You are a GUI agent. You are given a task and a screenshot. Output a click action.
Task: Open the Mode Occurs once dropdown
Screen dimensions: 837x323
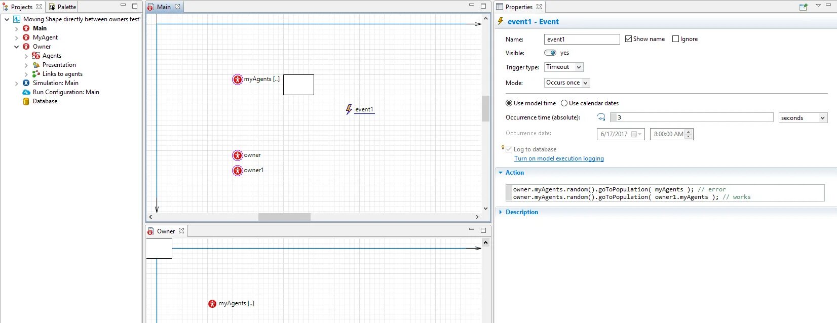[567, 83]
